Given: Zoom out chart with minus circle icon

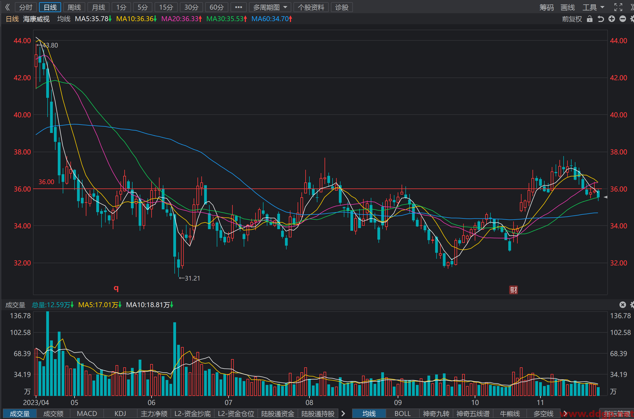Looking at the screenshot, I should click(623, 19).
